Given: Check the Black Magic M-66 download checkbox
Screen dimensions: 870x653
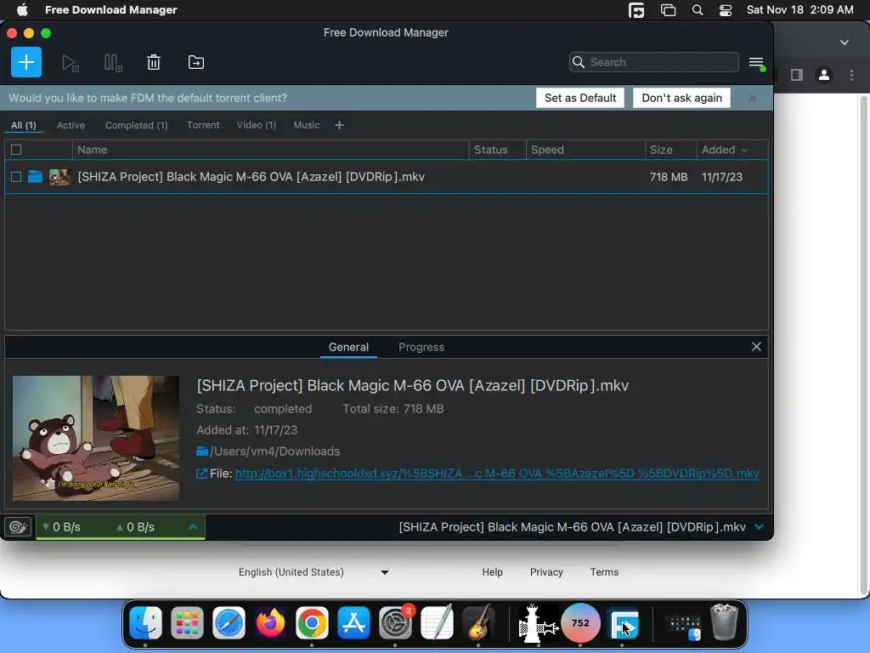Looking at the screenshot, I should (x=16, y=177).
